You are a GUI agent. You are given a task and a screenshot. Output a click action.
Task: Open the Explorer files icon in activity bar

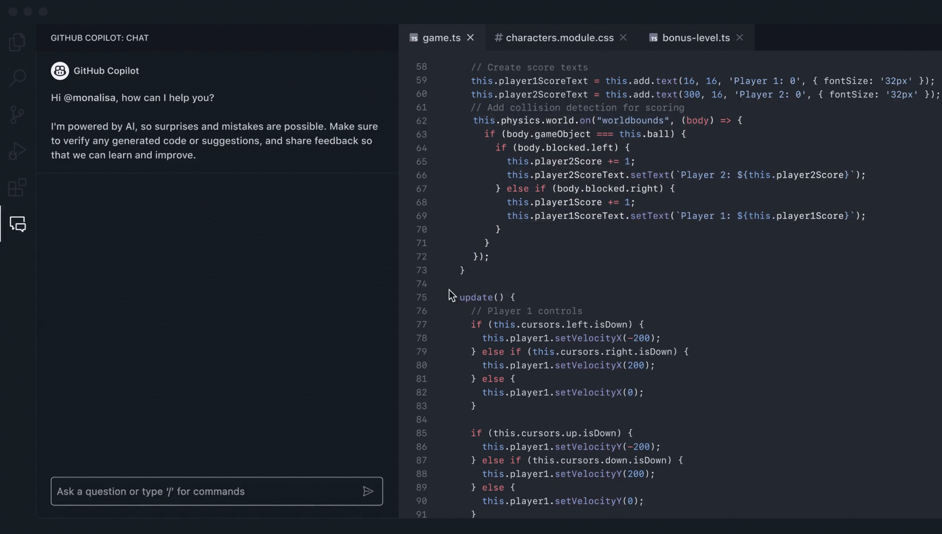[x=17, y=42]
